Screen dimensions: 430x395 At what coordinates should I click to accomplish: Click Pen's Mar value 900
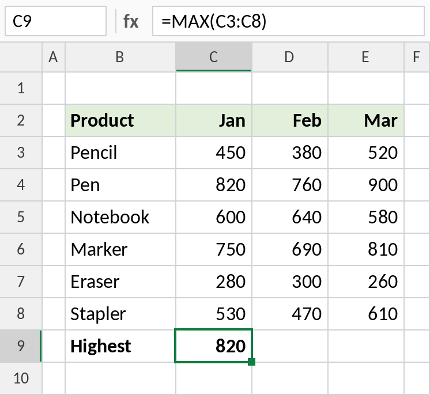(366, 185)
